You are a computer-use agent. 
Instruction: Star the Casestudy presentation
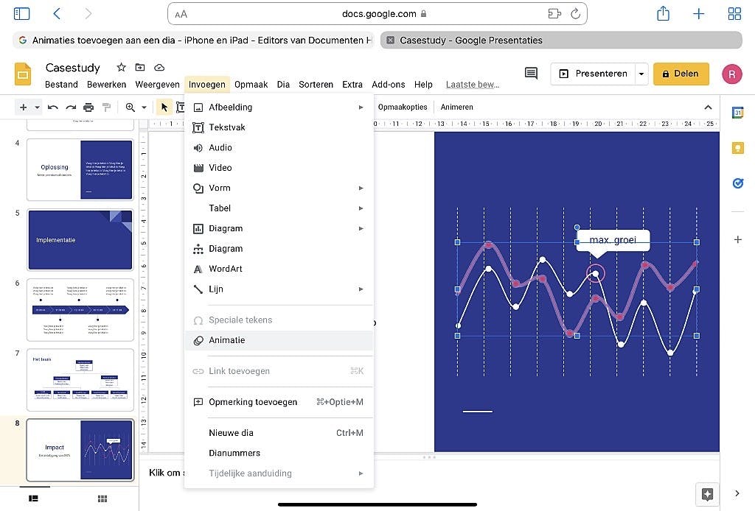tap(122, 67)
